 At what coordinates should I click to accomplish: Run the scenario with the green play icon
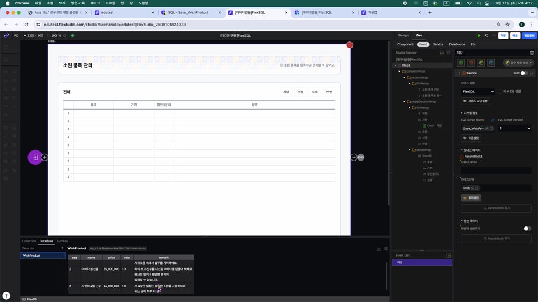tap(479, 36)
